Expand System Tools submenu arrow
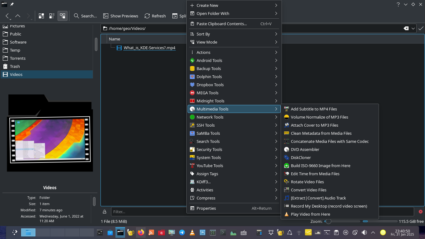425x239 pixels. click(276, 157)
